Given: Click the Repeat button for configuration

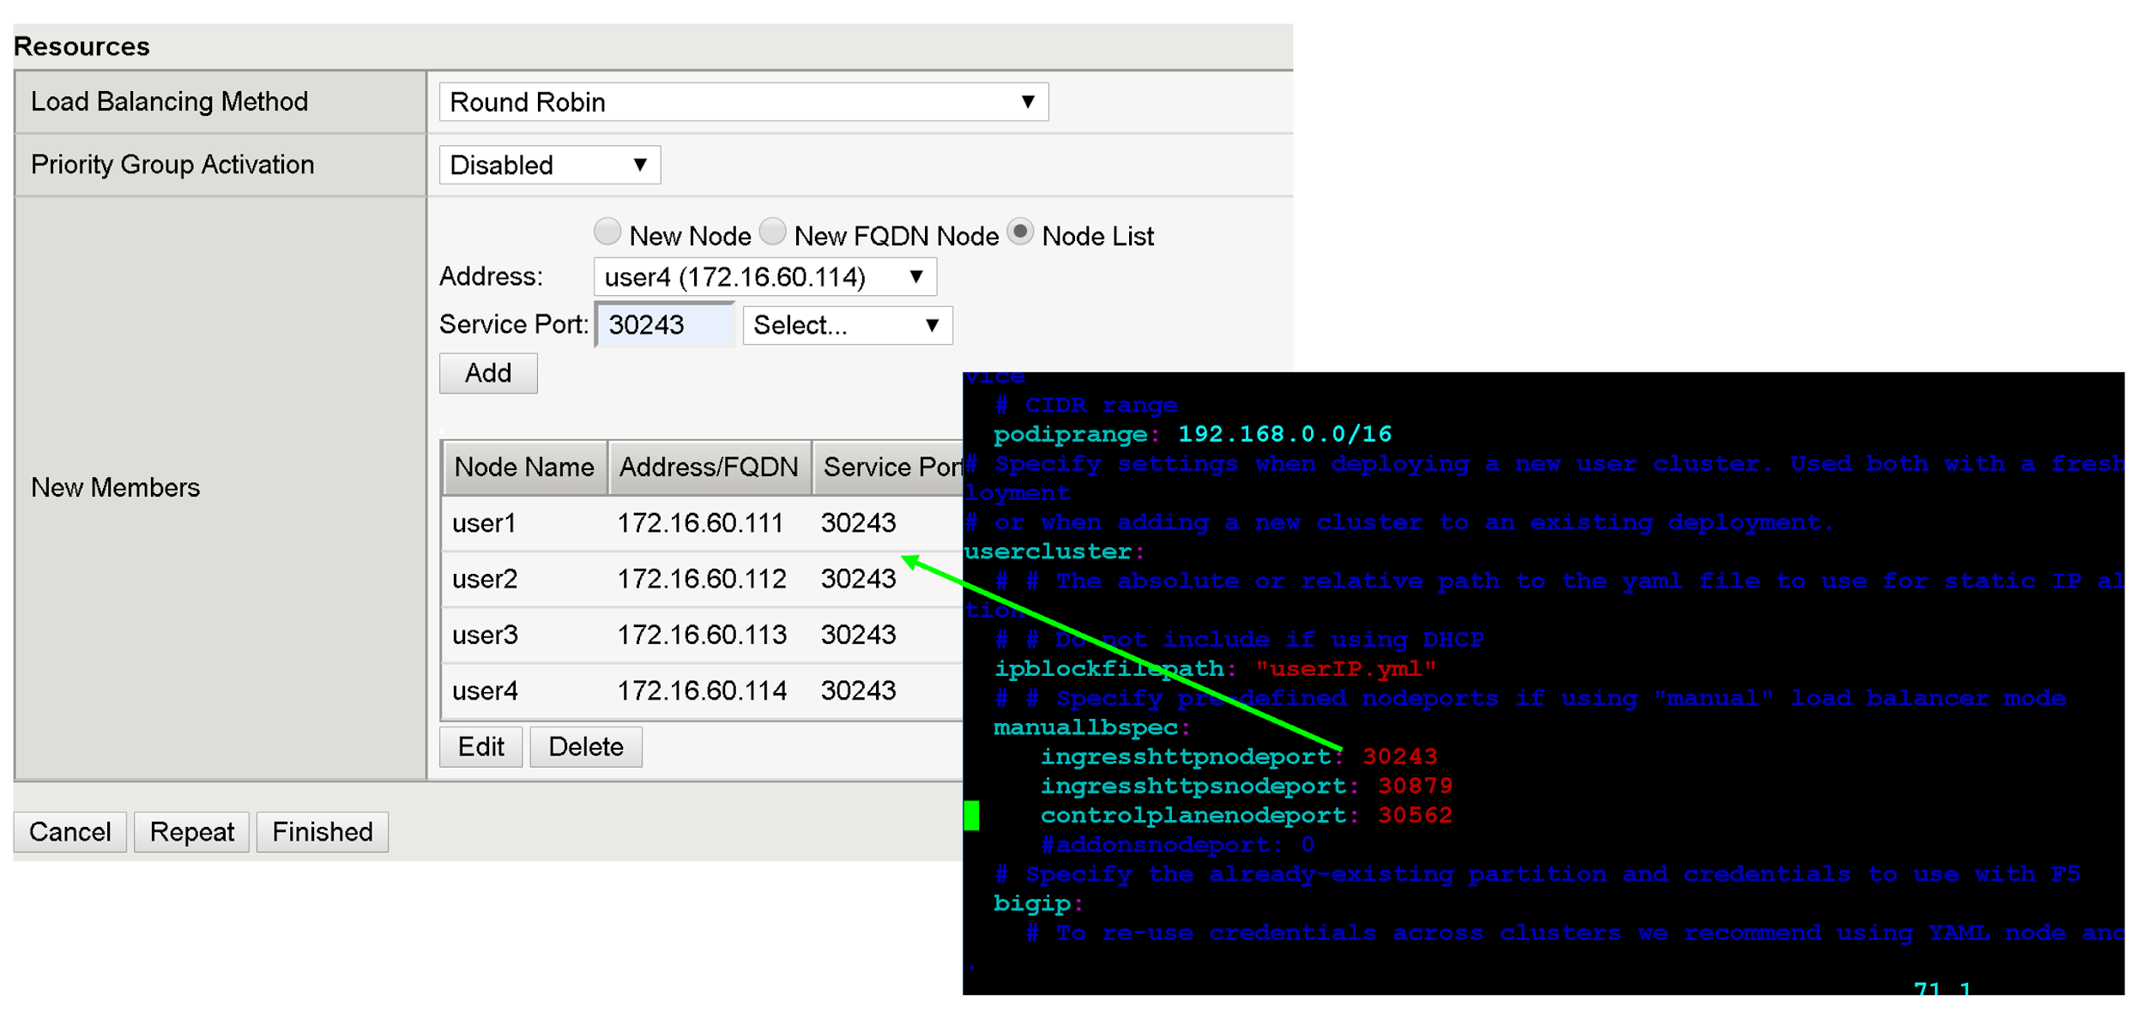Looking at the screenshot, I should click(193, 832).
